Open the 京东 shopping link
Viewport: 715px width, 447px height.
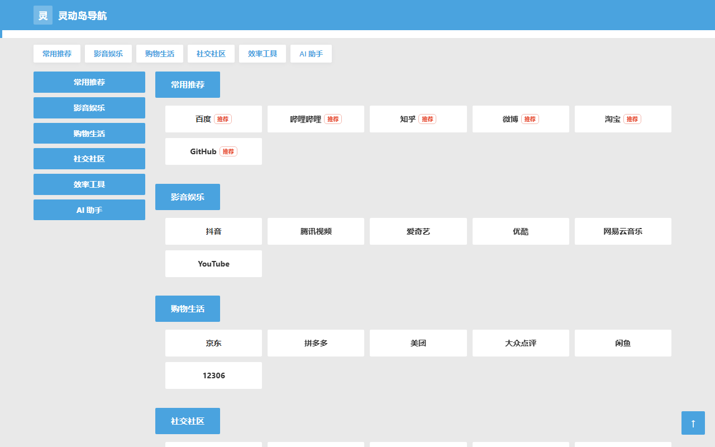pos(213,343)
